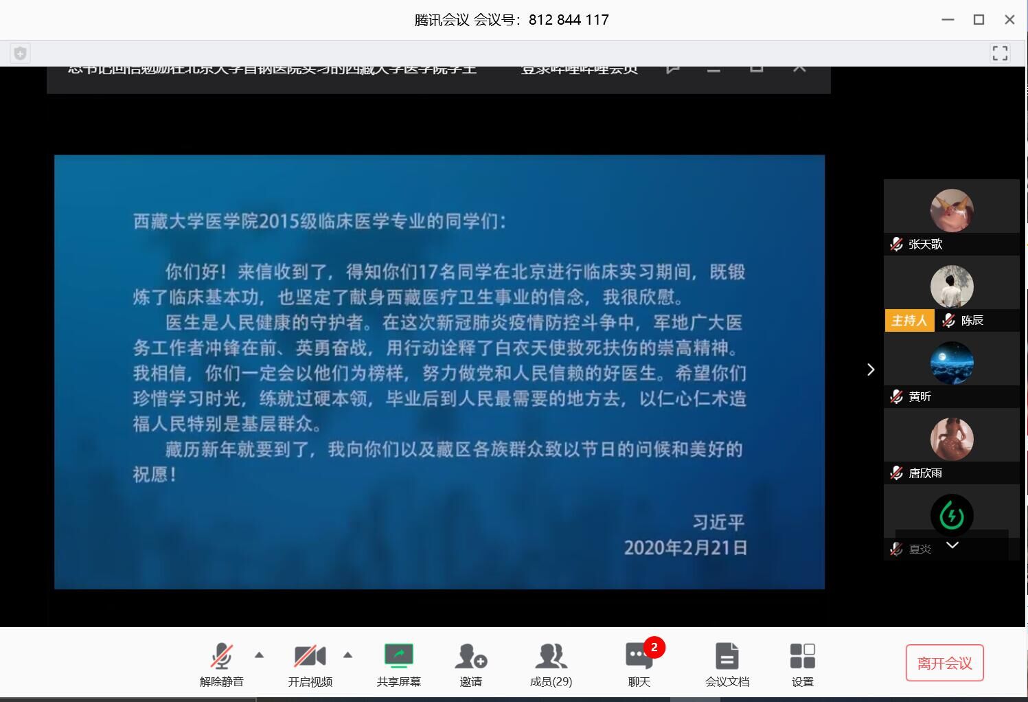1028x702 pixels.
Task: Open the 成员(29) members list
Action: coord(551,664)
